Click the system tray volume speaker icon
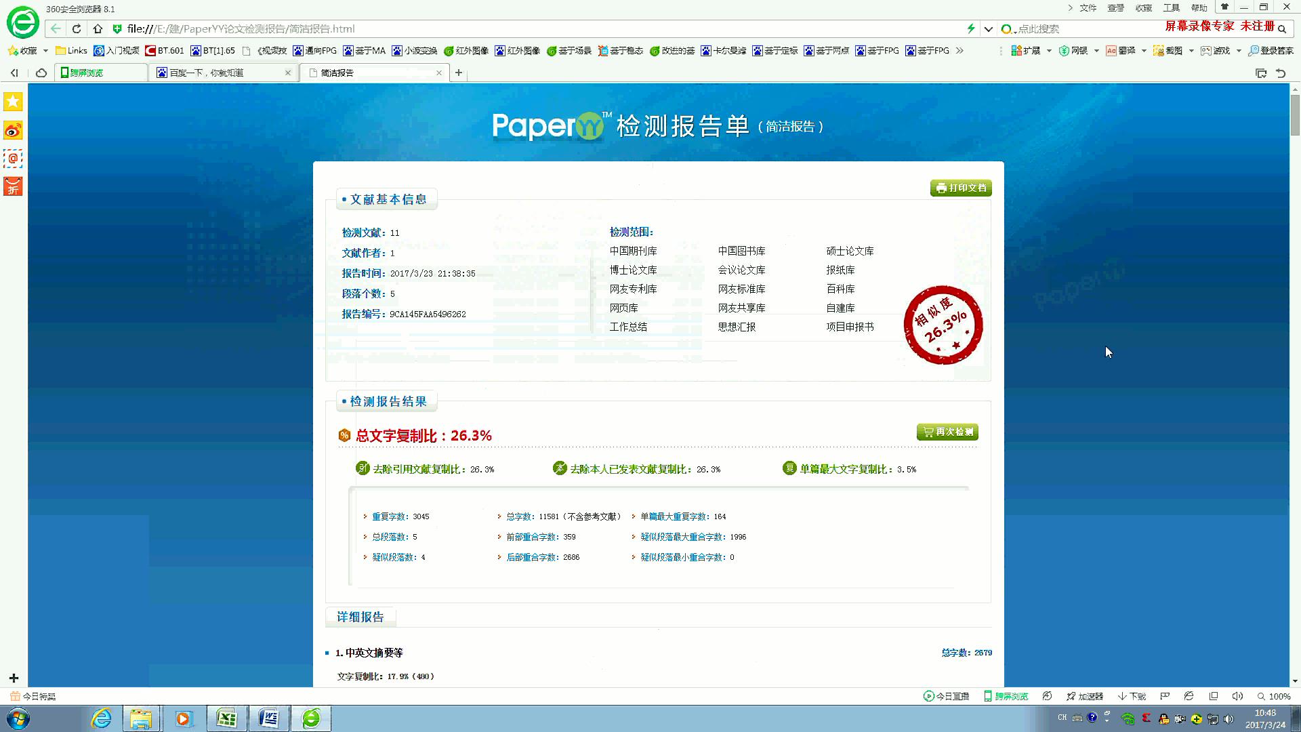This screenshot has width=1301, height=732. point(1228,718)
